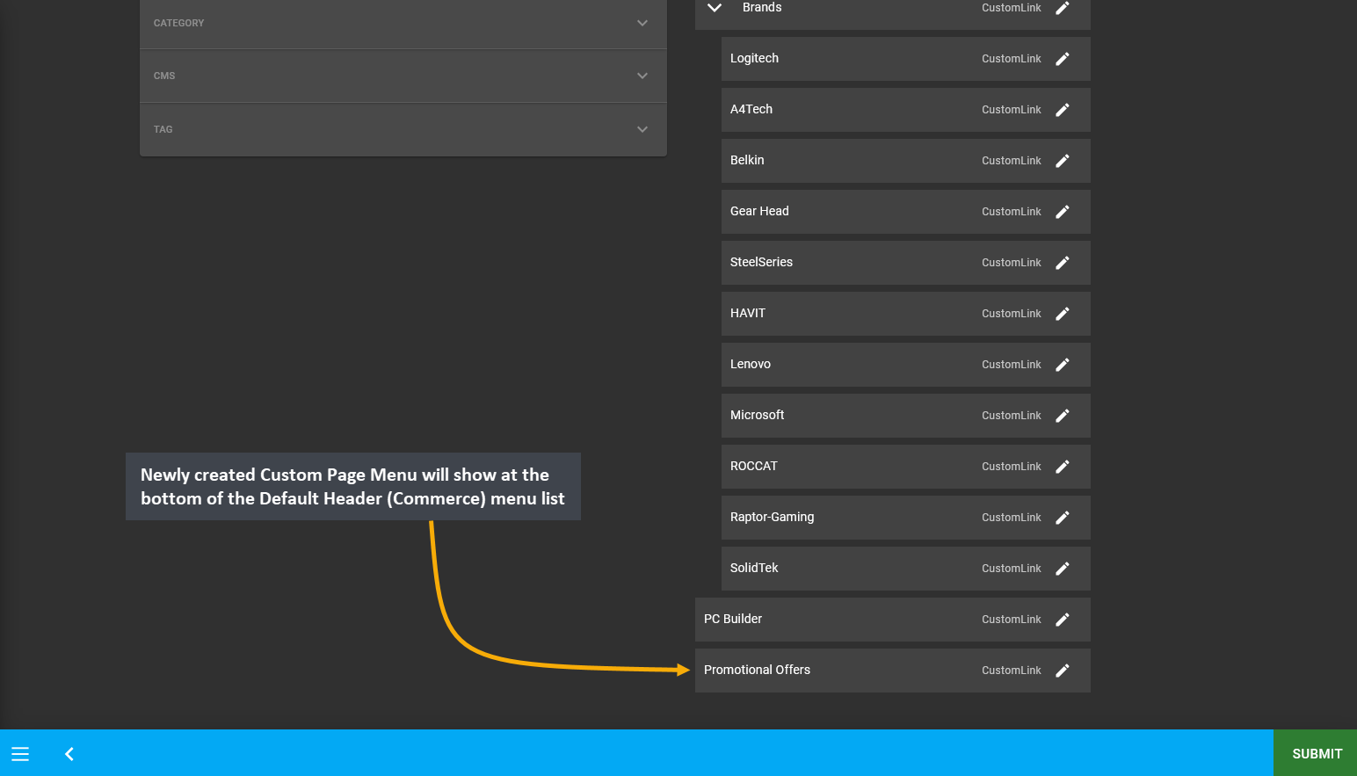Edit the A4Tech menu item
This screenshot has width=1357, height=776.
1062,110
